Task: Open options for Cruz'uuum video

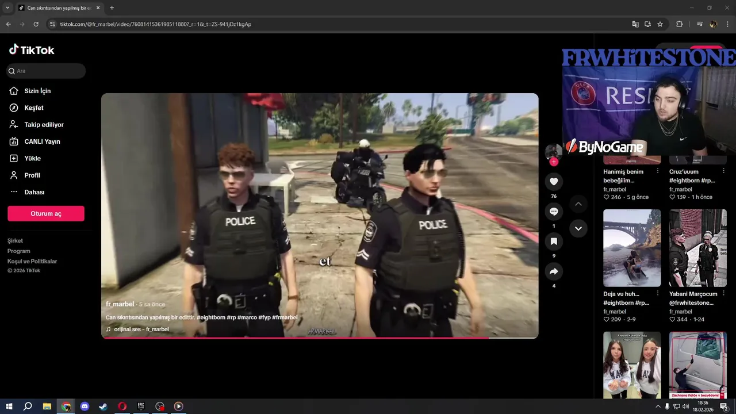Action: point(723,171)
